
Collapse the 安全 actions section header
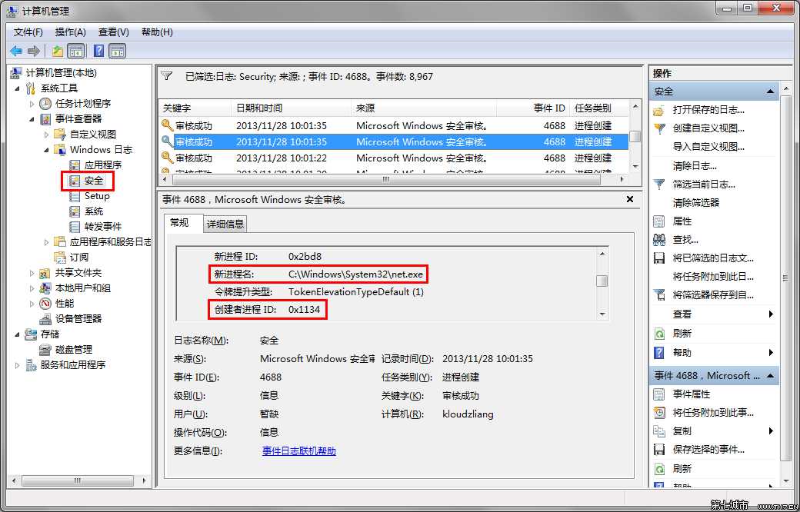click(715, 91)
